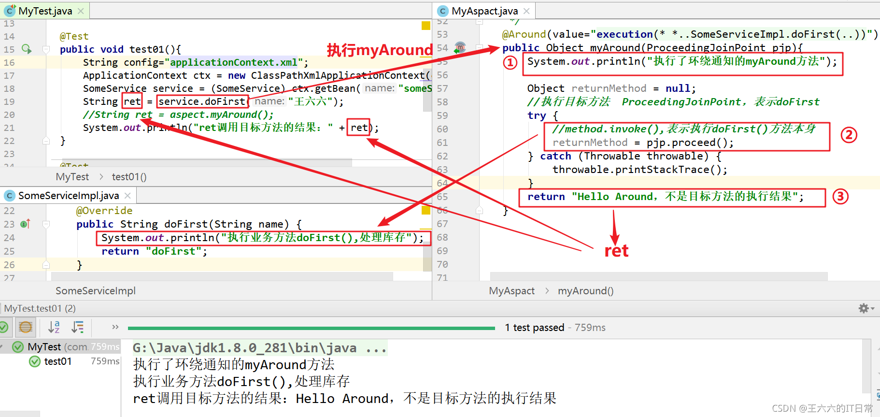Image resolution: width=880 pixels, height=417 pixels.
Task: Click the advice gutter icon beside myAround
Action: [460, 47]
